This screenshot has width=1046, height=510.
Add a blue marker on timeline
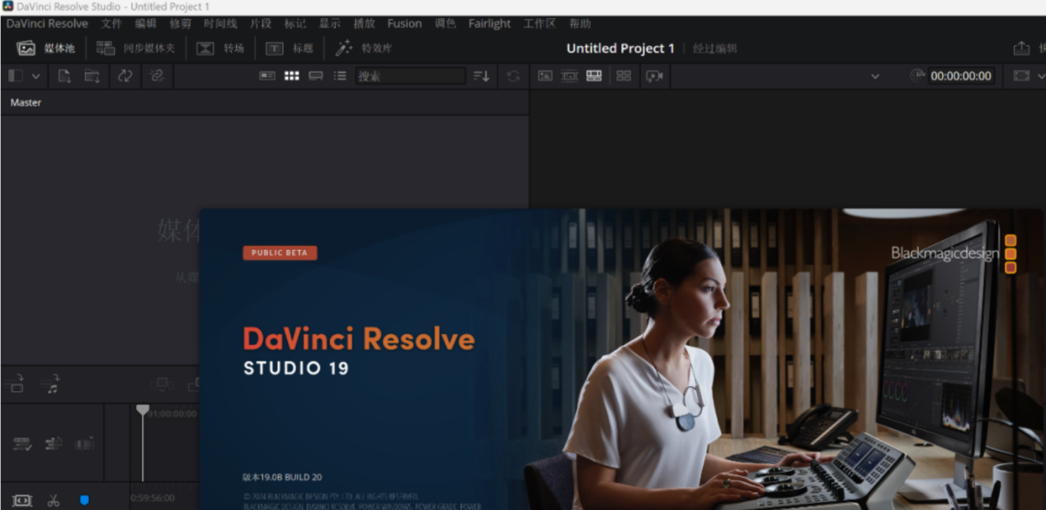point(83,500)
